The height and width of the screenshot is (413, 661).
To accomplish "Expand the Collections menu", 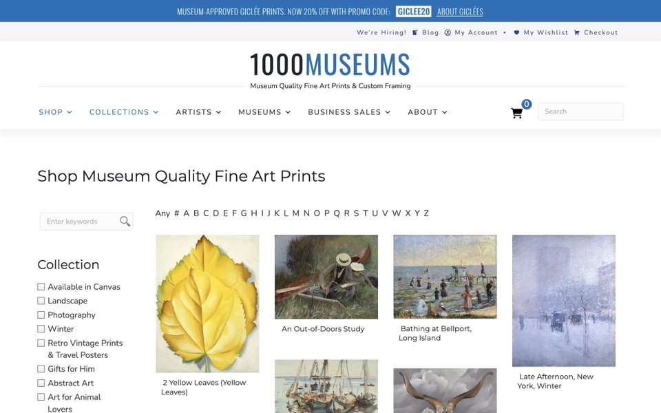I will (x=123, y=112).
